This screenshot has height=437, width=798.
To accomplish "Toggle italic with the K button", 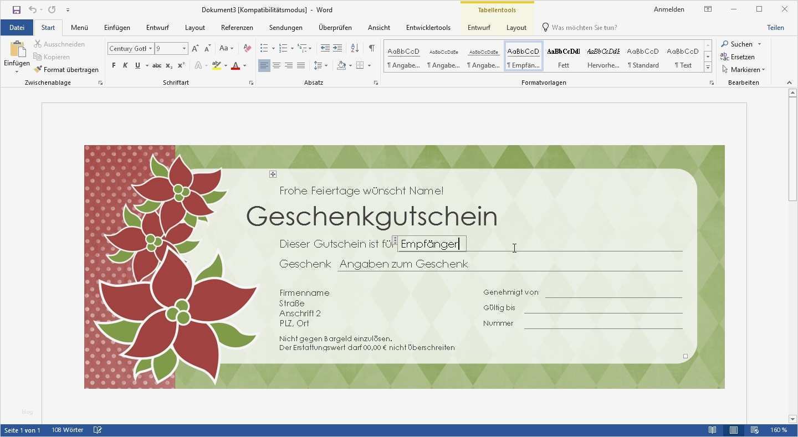I will pos(125,65).
